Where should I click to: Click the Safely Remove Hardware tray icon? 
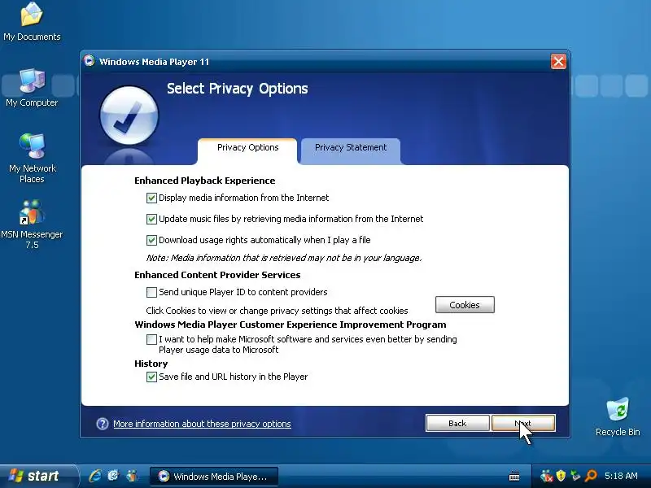(575, 476)
